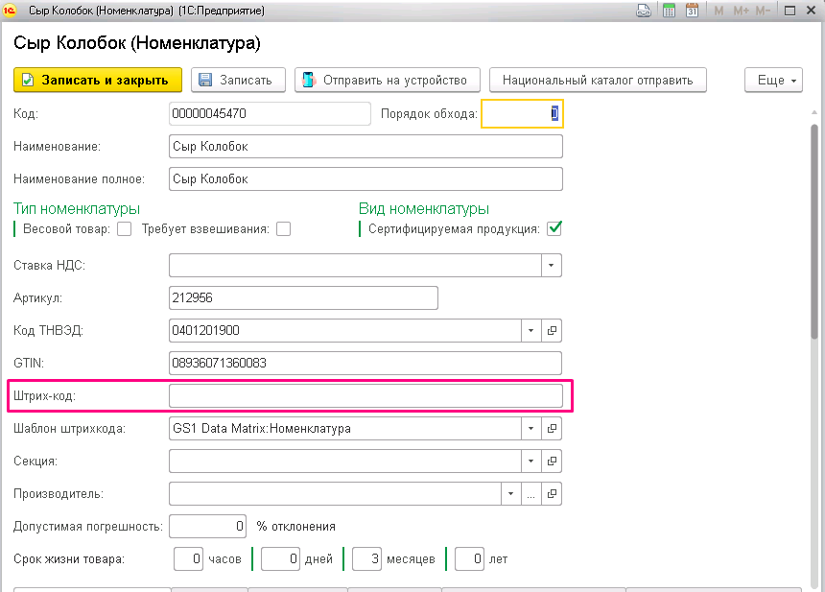Open the calendar icon in title bar
The width and height of the screenshot is (825, 592).
[692, 11]
